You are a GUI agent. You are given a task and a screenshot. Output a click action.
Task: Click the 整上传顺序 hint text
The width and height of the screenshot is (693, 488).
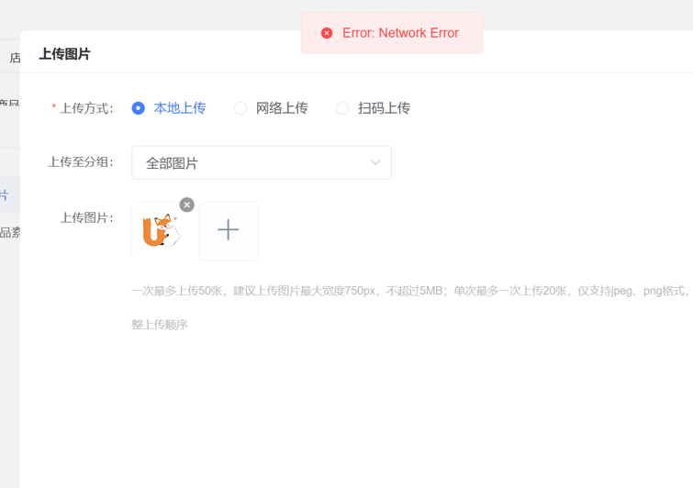pos(160,325)
